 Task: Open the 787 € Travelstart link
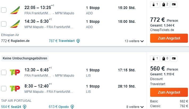pyautogui.click(x=62, y=41)
